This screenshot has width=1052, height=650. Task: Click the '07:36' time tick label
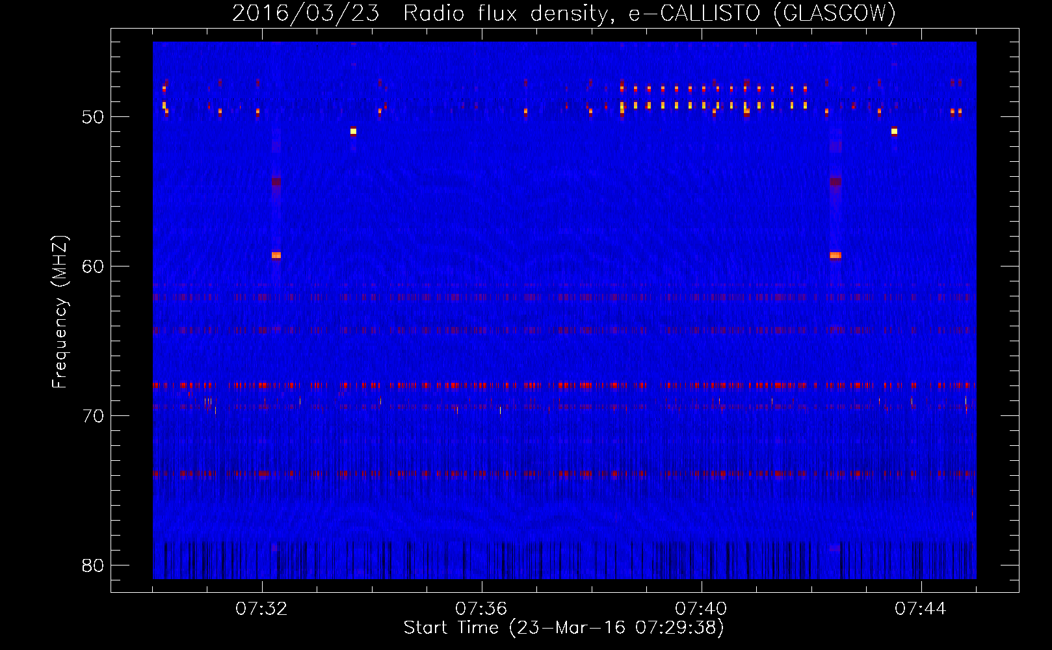coord(481,609)
